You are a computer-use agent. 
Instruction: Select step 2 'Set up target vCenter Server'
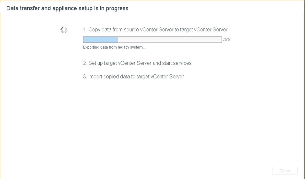[137, 63]
